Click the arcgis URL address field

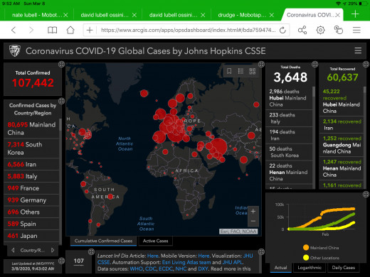click(188, 30)
